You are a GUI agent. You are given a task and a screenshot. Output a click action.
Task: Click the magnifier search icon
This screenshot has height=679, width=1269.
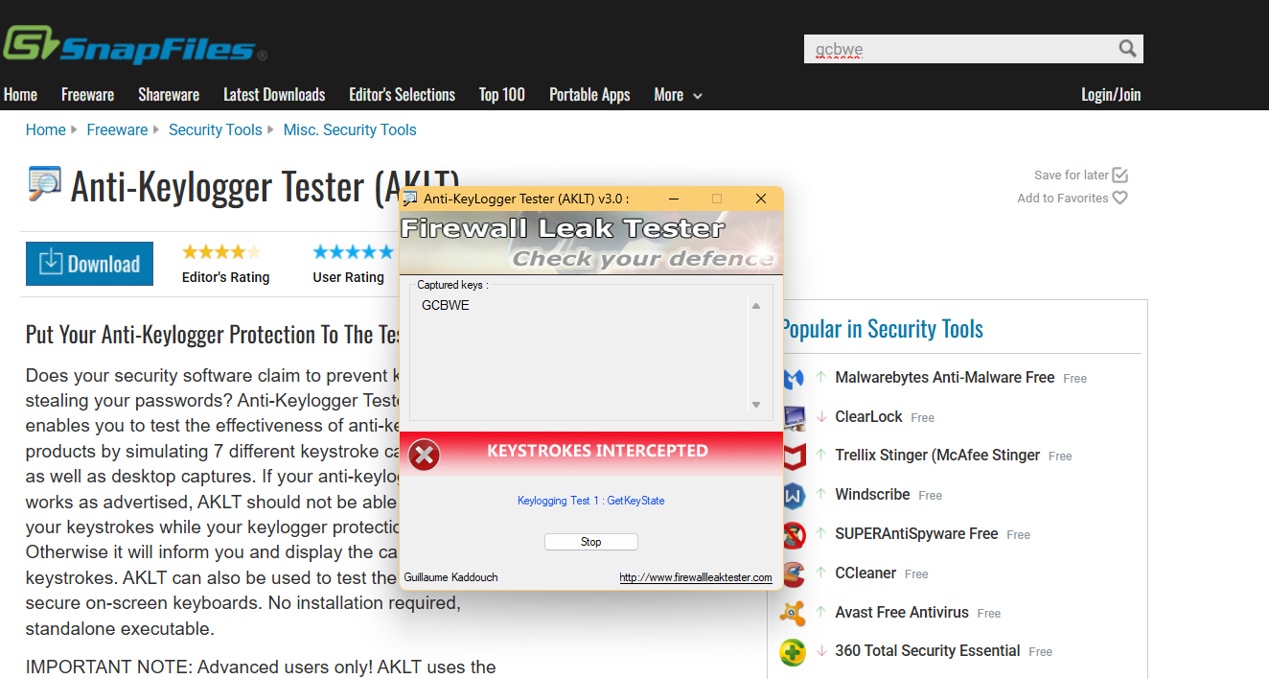(x=1127, y=49)
